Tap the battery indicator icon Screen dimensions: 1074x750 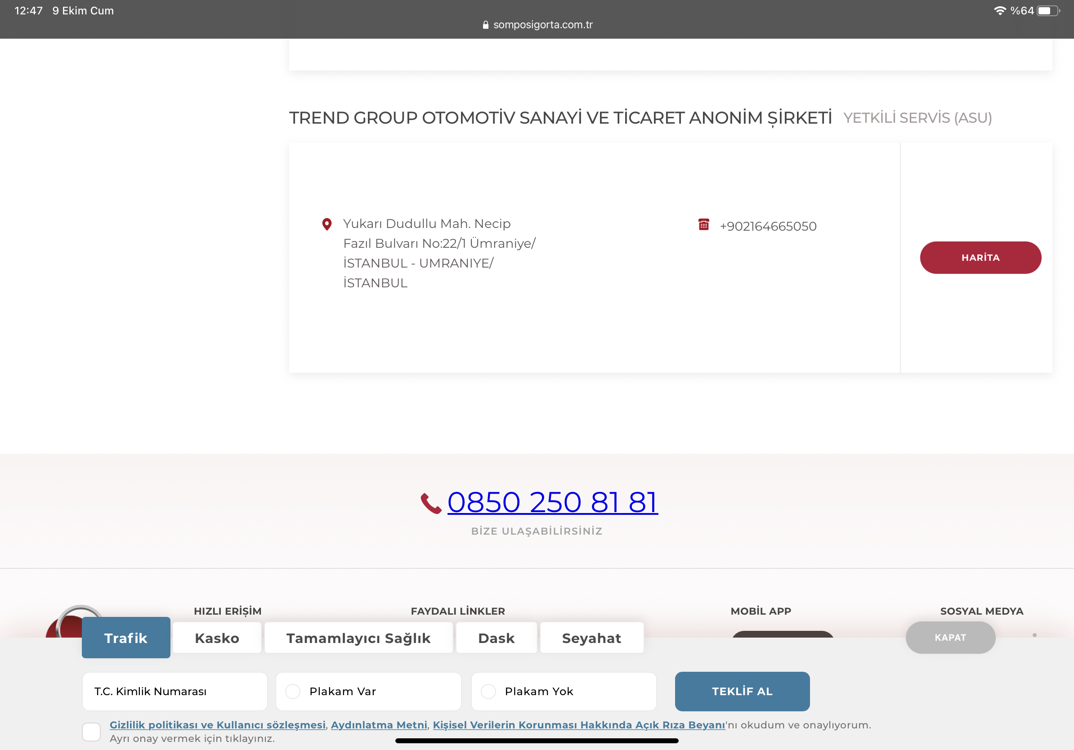coord(1048,11)
